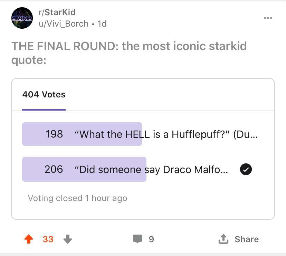
Task: Click the purple vote bar for Hufflepuff
Action: (82, 134)
